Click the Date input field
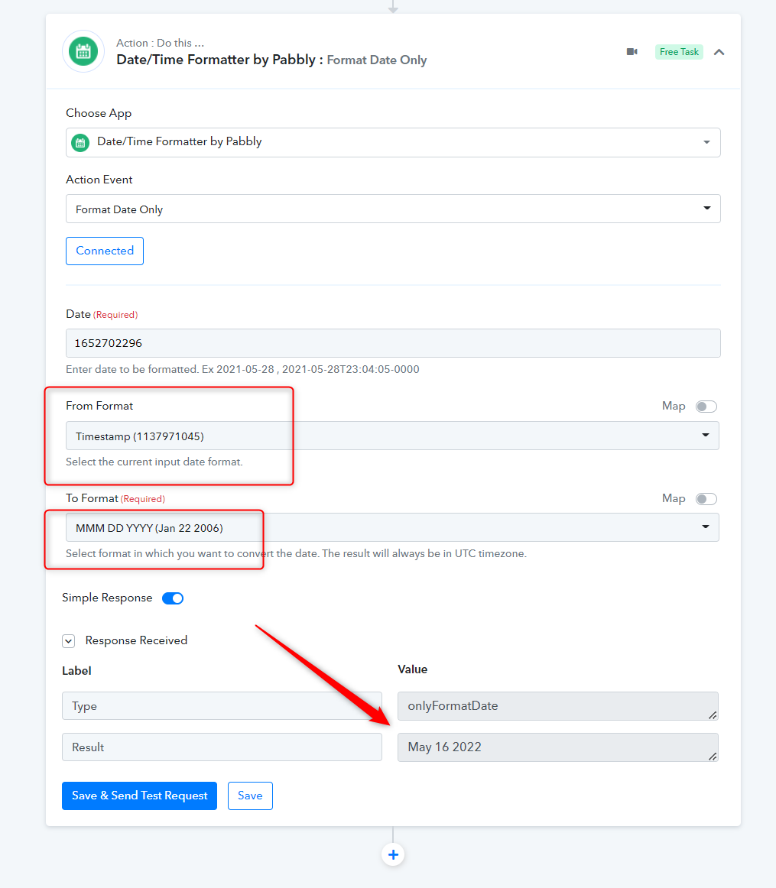The width and height of the screenshot is (776, 888). tap(393, 343)
